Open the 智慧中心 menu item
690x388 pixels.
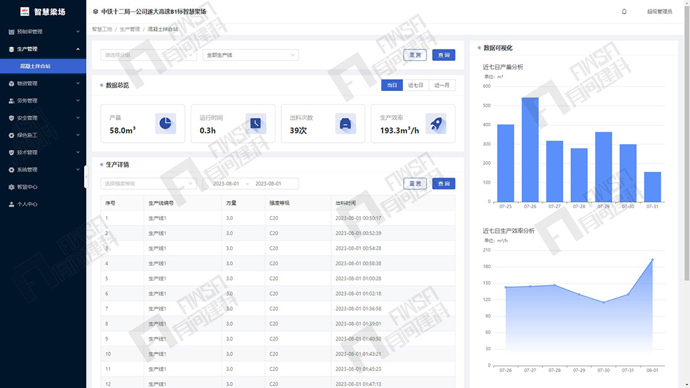click(x=43, y=187)
